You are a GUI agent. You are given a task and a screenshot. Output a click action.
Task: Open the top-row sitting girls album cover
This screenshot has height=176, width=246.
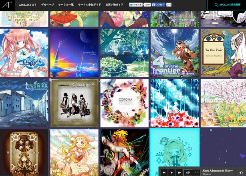(x=125, y=19)
